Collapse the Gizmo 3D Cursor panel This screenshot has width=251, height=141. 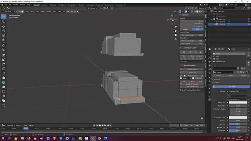tap(180, 48)
